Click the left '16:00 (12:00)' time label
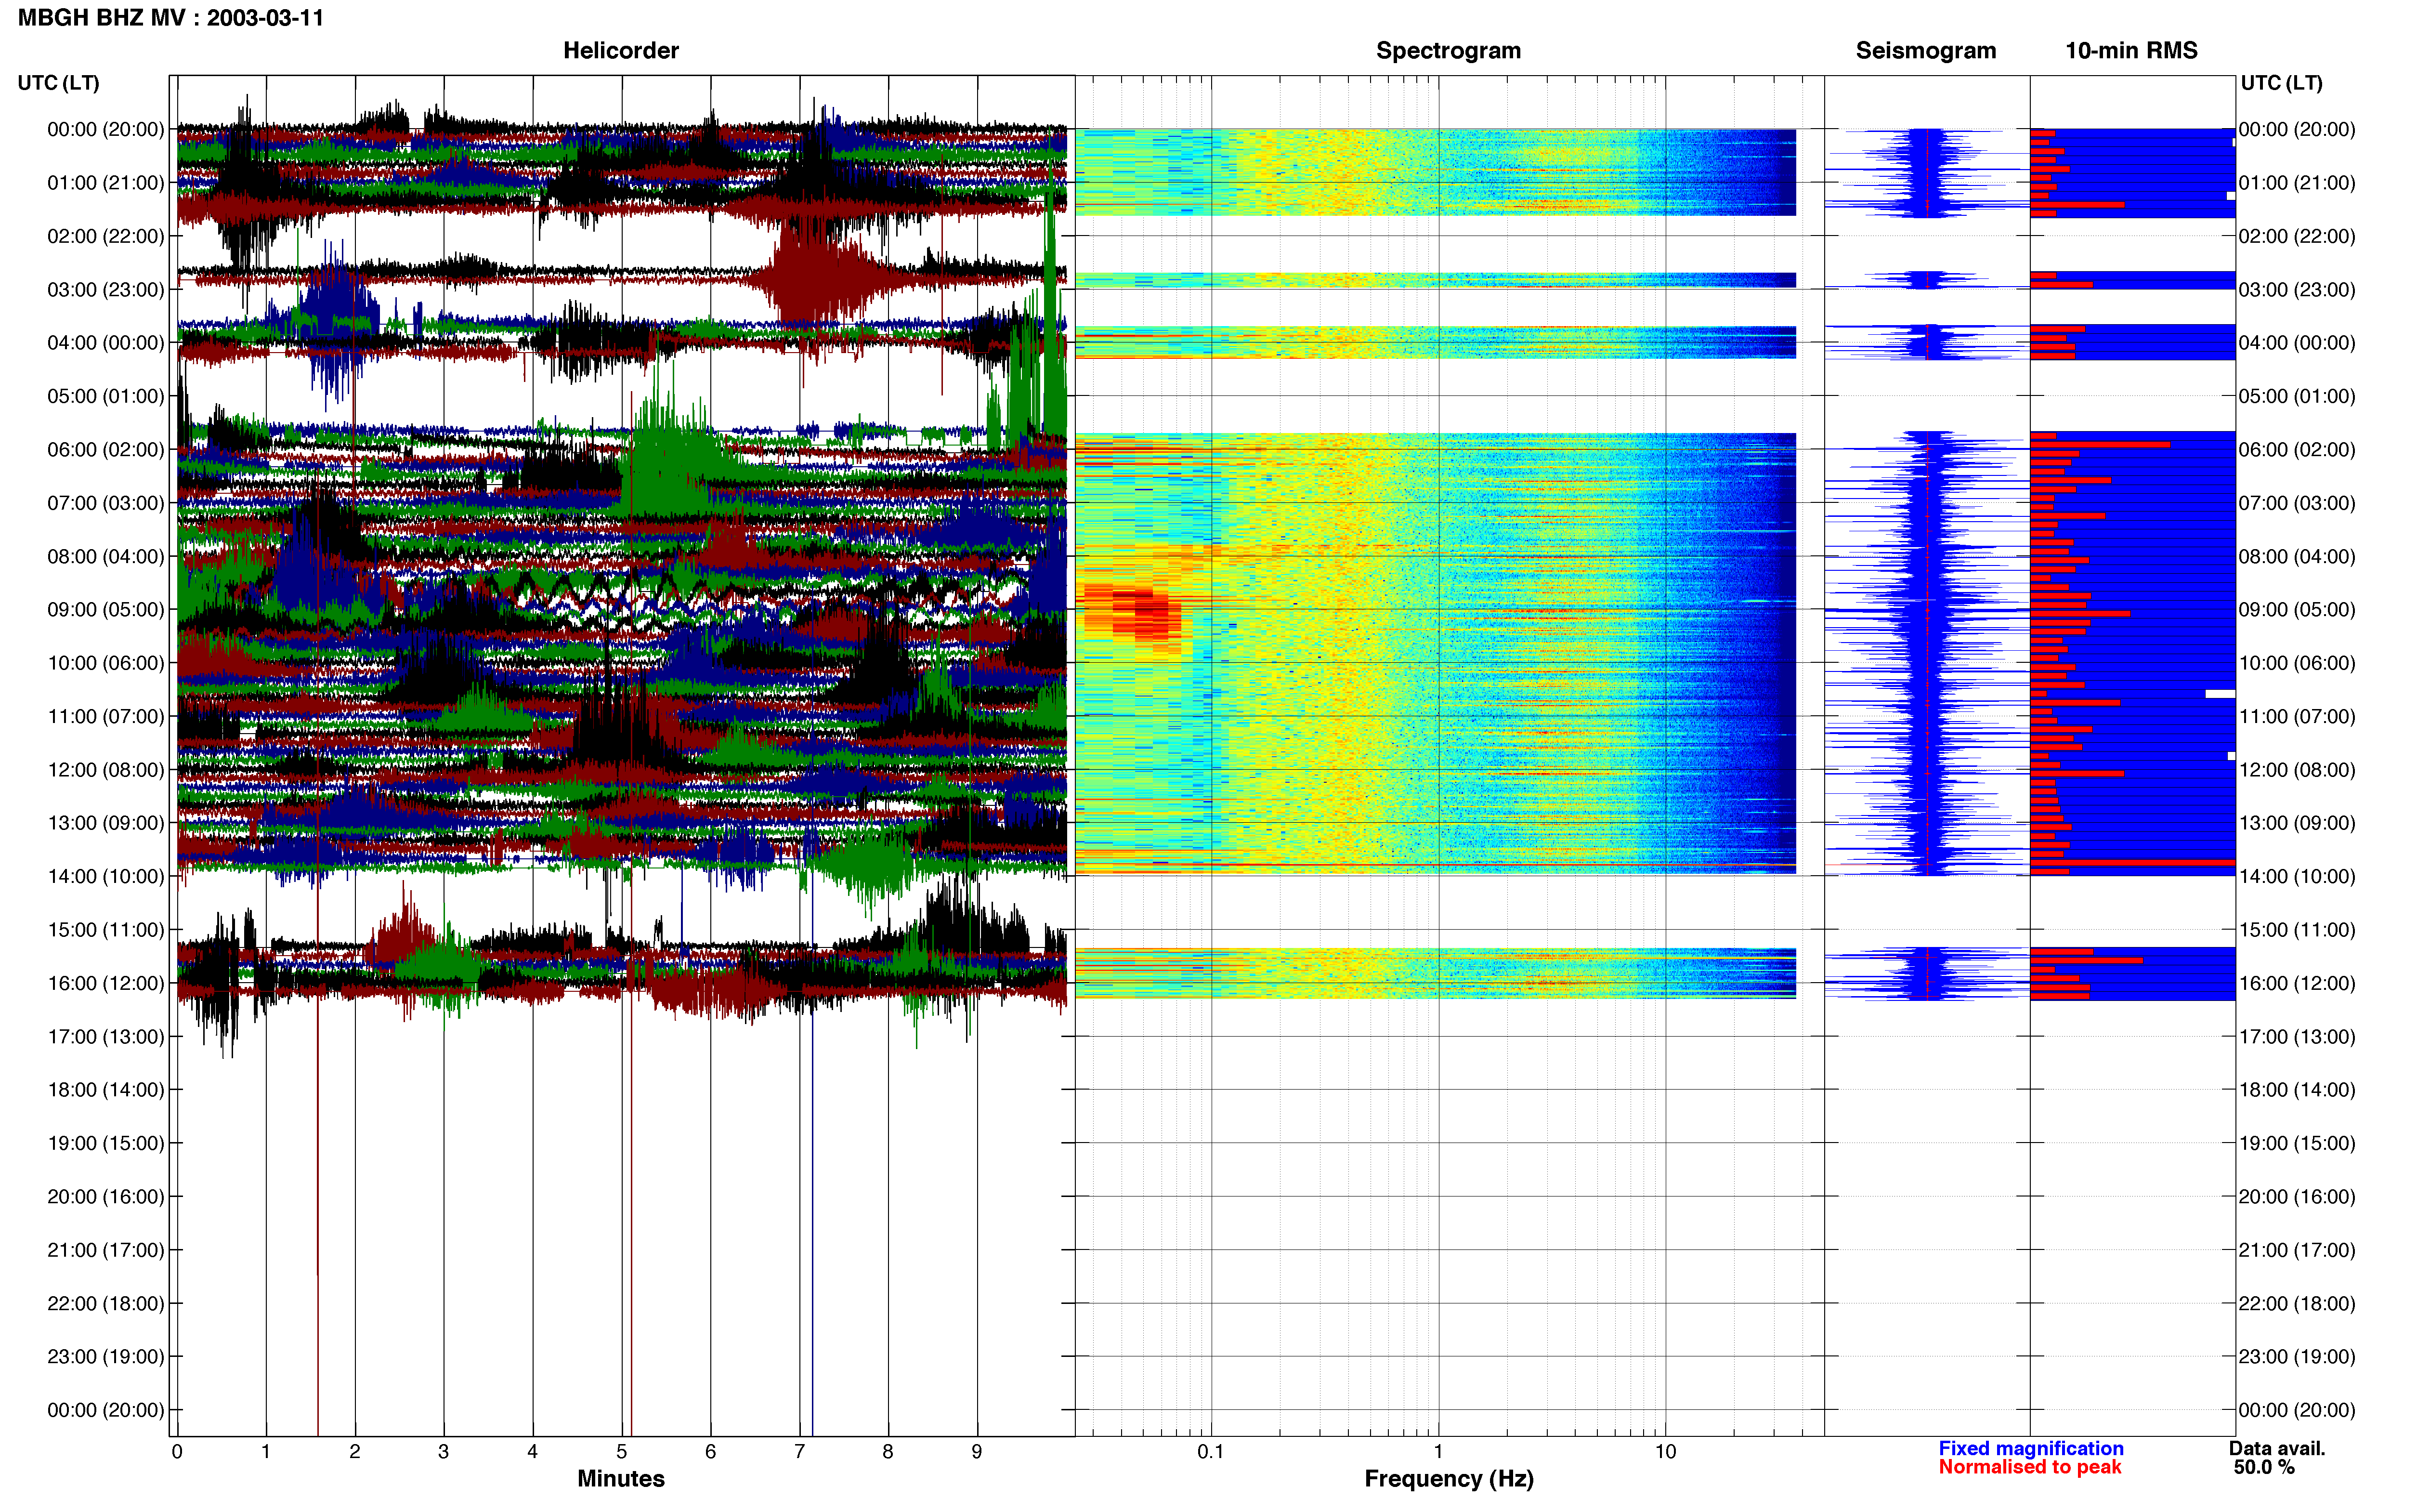Image resolution: width=2417 pixels, height=1512 pixels. point(106,983)
